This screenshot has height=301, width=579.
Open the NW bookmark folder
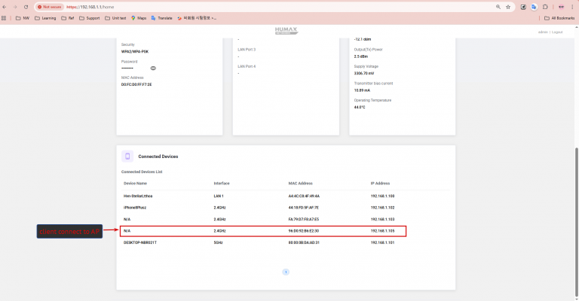22,18
